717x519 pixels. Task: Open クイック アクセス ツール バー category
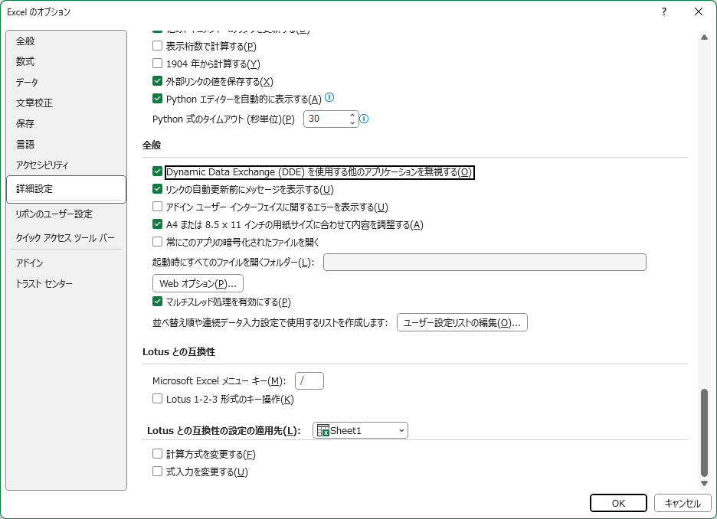(67, 237)
